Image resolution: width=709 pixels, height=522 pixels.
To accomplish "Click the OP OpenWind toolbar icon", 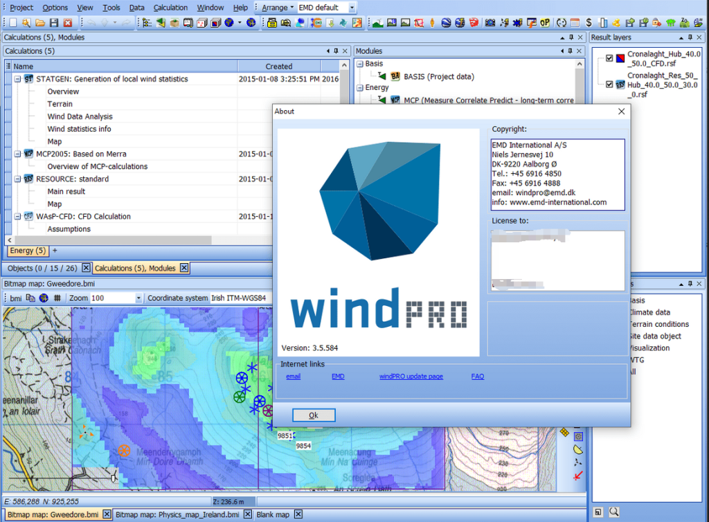I will (x=545, y=22).
